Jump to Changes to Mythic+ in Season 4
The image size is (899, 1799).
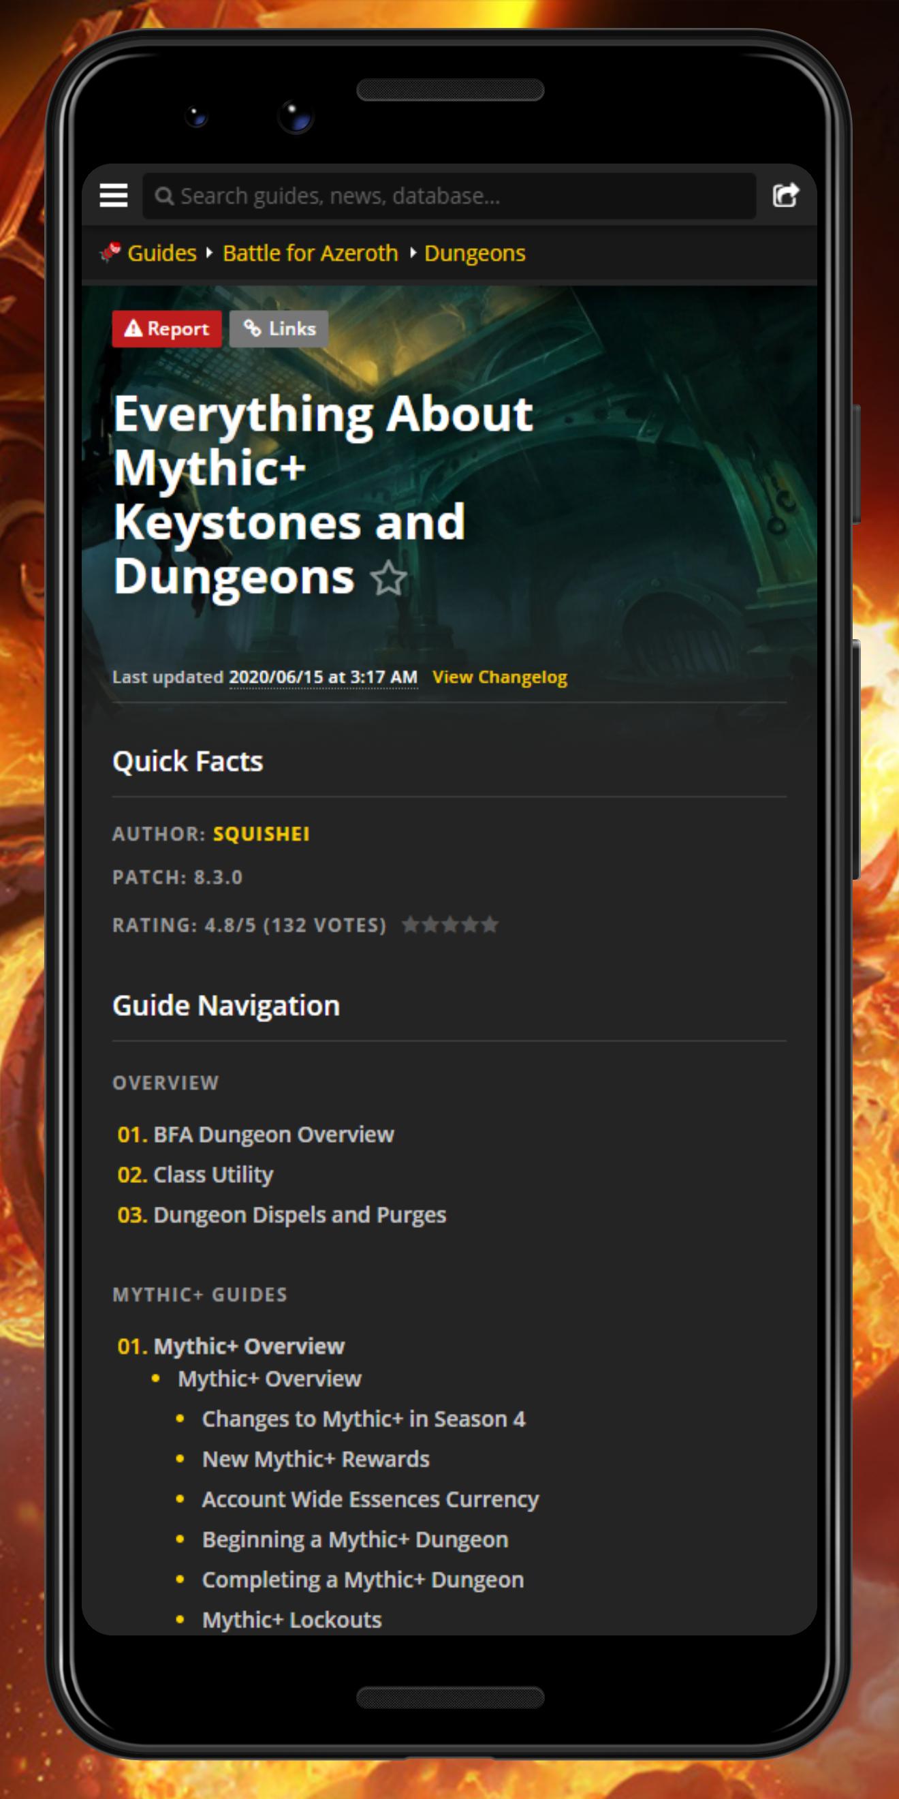364,1418
